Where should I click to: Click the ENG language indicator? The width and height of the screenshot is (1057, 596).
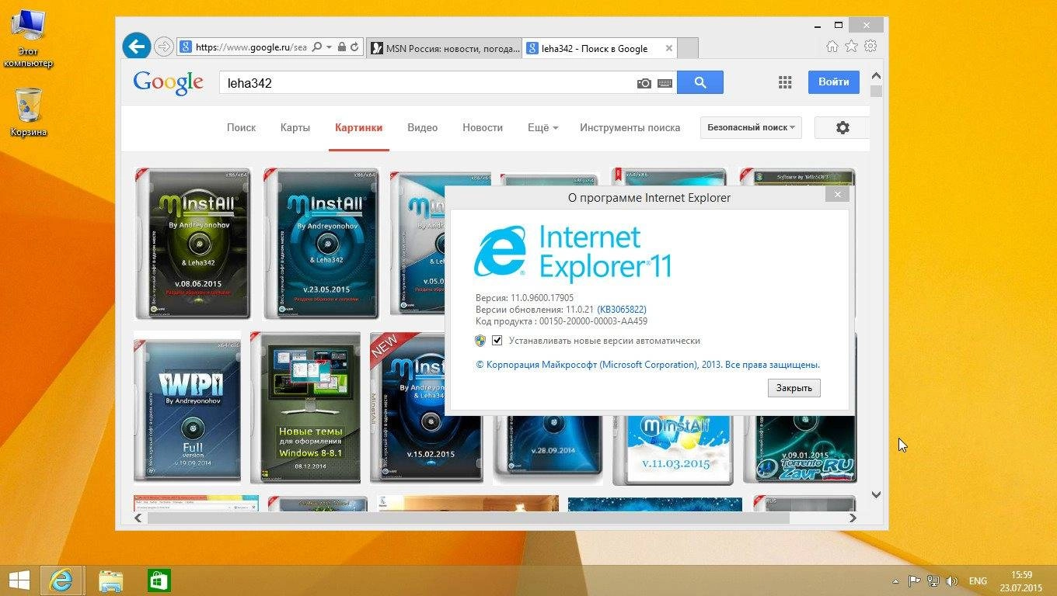pyautogui.click(x=978, y=580)
